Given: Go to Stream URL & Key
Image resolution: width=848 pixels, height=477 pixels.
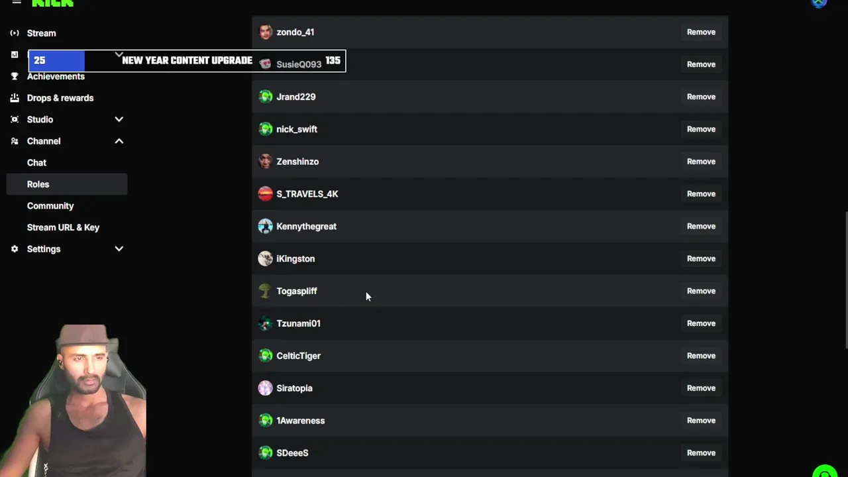Looking at the screenshot, I should (63, 227).
